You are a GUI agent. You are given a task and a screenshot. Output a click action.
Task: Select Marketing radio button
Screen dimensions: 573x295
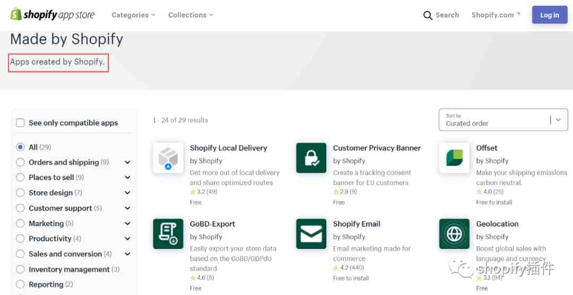[x=21, y=224]
